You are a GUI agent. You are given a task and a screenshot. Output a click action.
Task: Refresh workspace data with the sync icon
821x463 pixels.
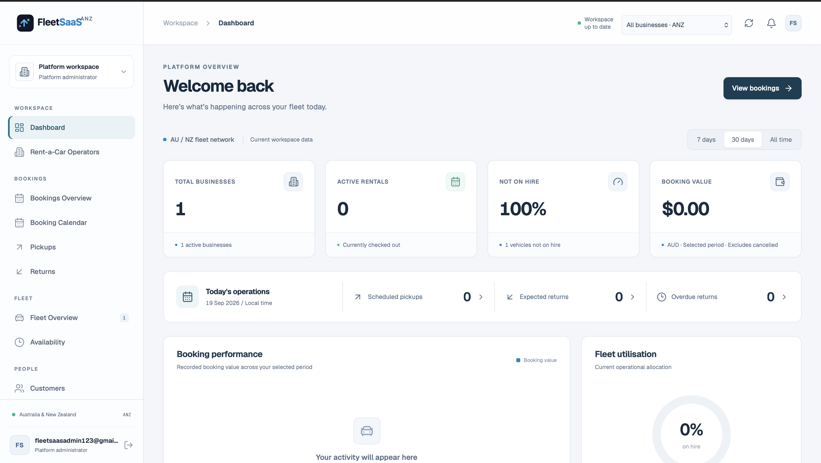click(749, 23)
